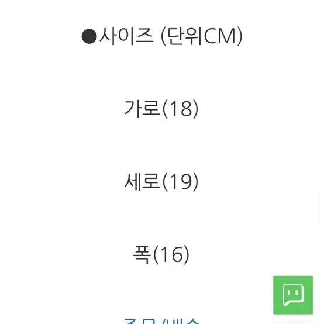This screenshot has height=324, width=324.
Task: Click the white face inside green chat square
Action: click(x=293, y=295)
